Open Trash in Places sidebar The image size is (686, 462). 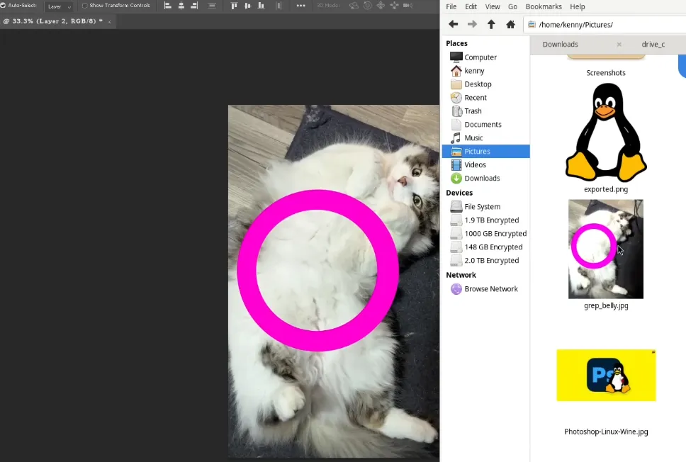pos(485,111)
